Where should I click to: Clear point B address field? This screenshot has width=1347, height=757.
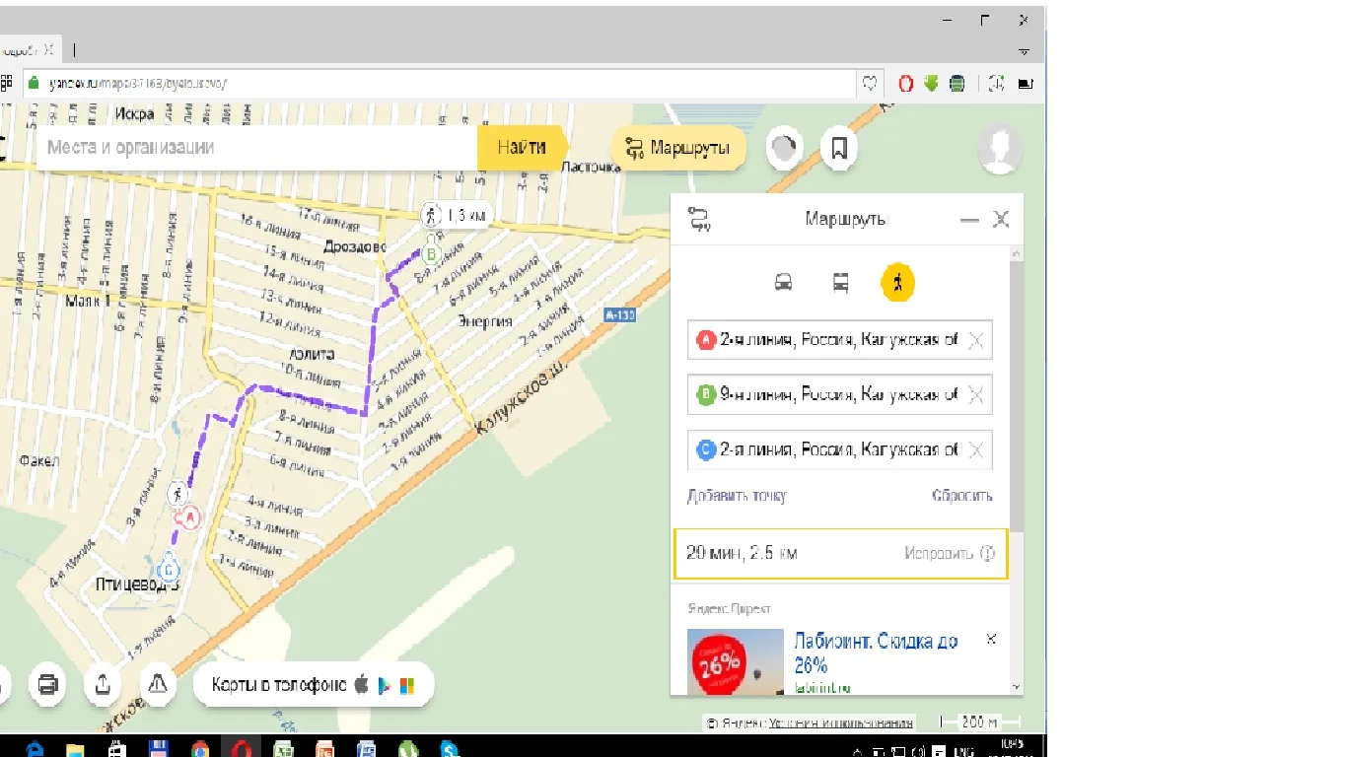(x=976, y=395)
